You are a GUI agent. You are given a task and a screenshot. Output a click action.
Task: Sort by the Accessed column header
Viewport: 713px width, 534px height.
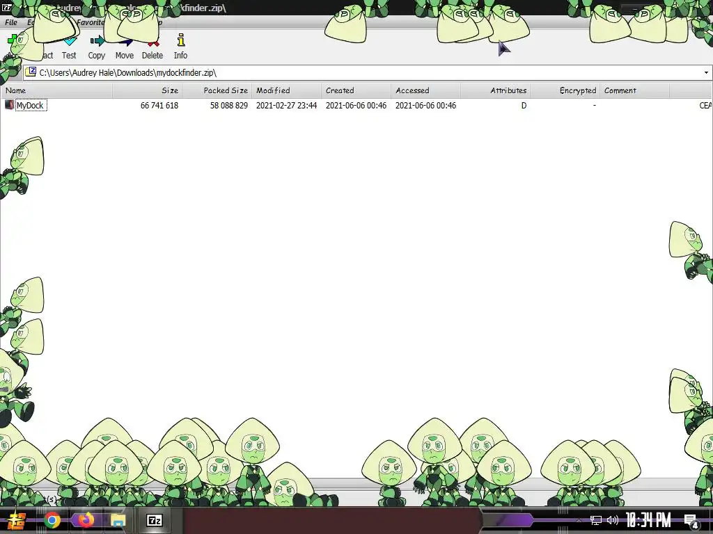pyautogui.click(x=425, y=90)
